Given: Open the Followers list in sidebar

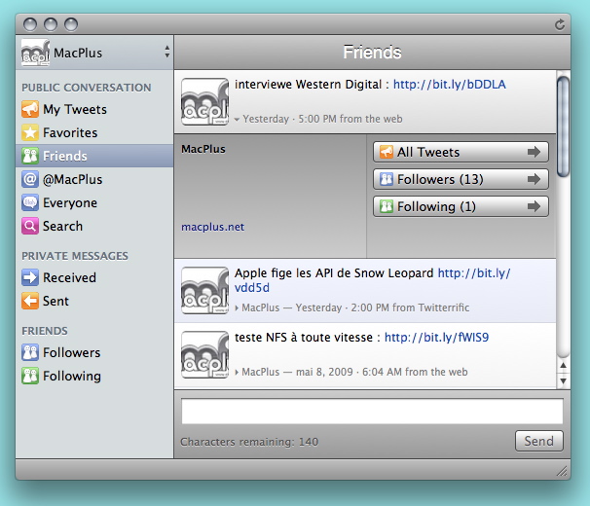Looking at the screenshot, I should tap(94, 352).
